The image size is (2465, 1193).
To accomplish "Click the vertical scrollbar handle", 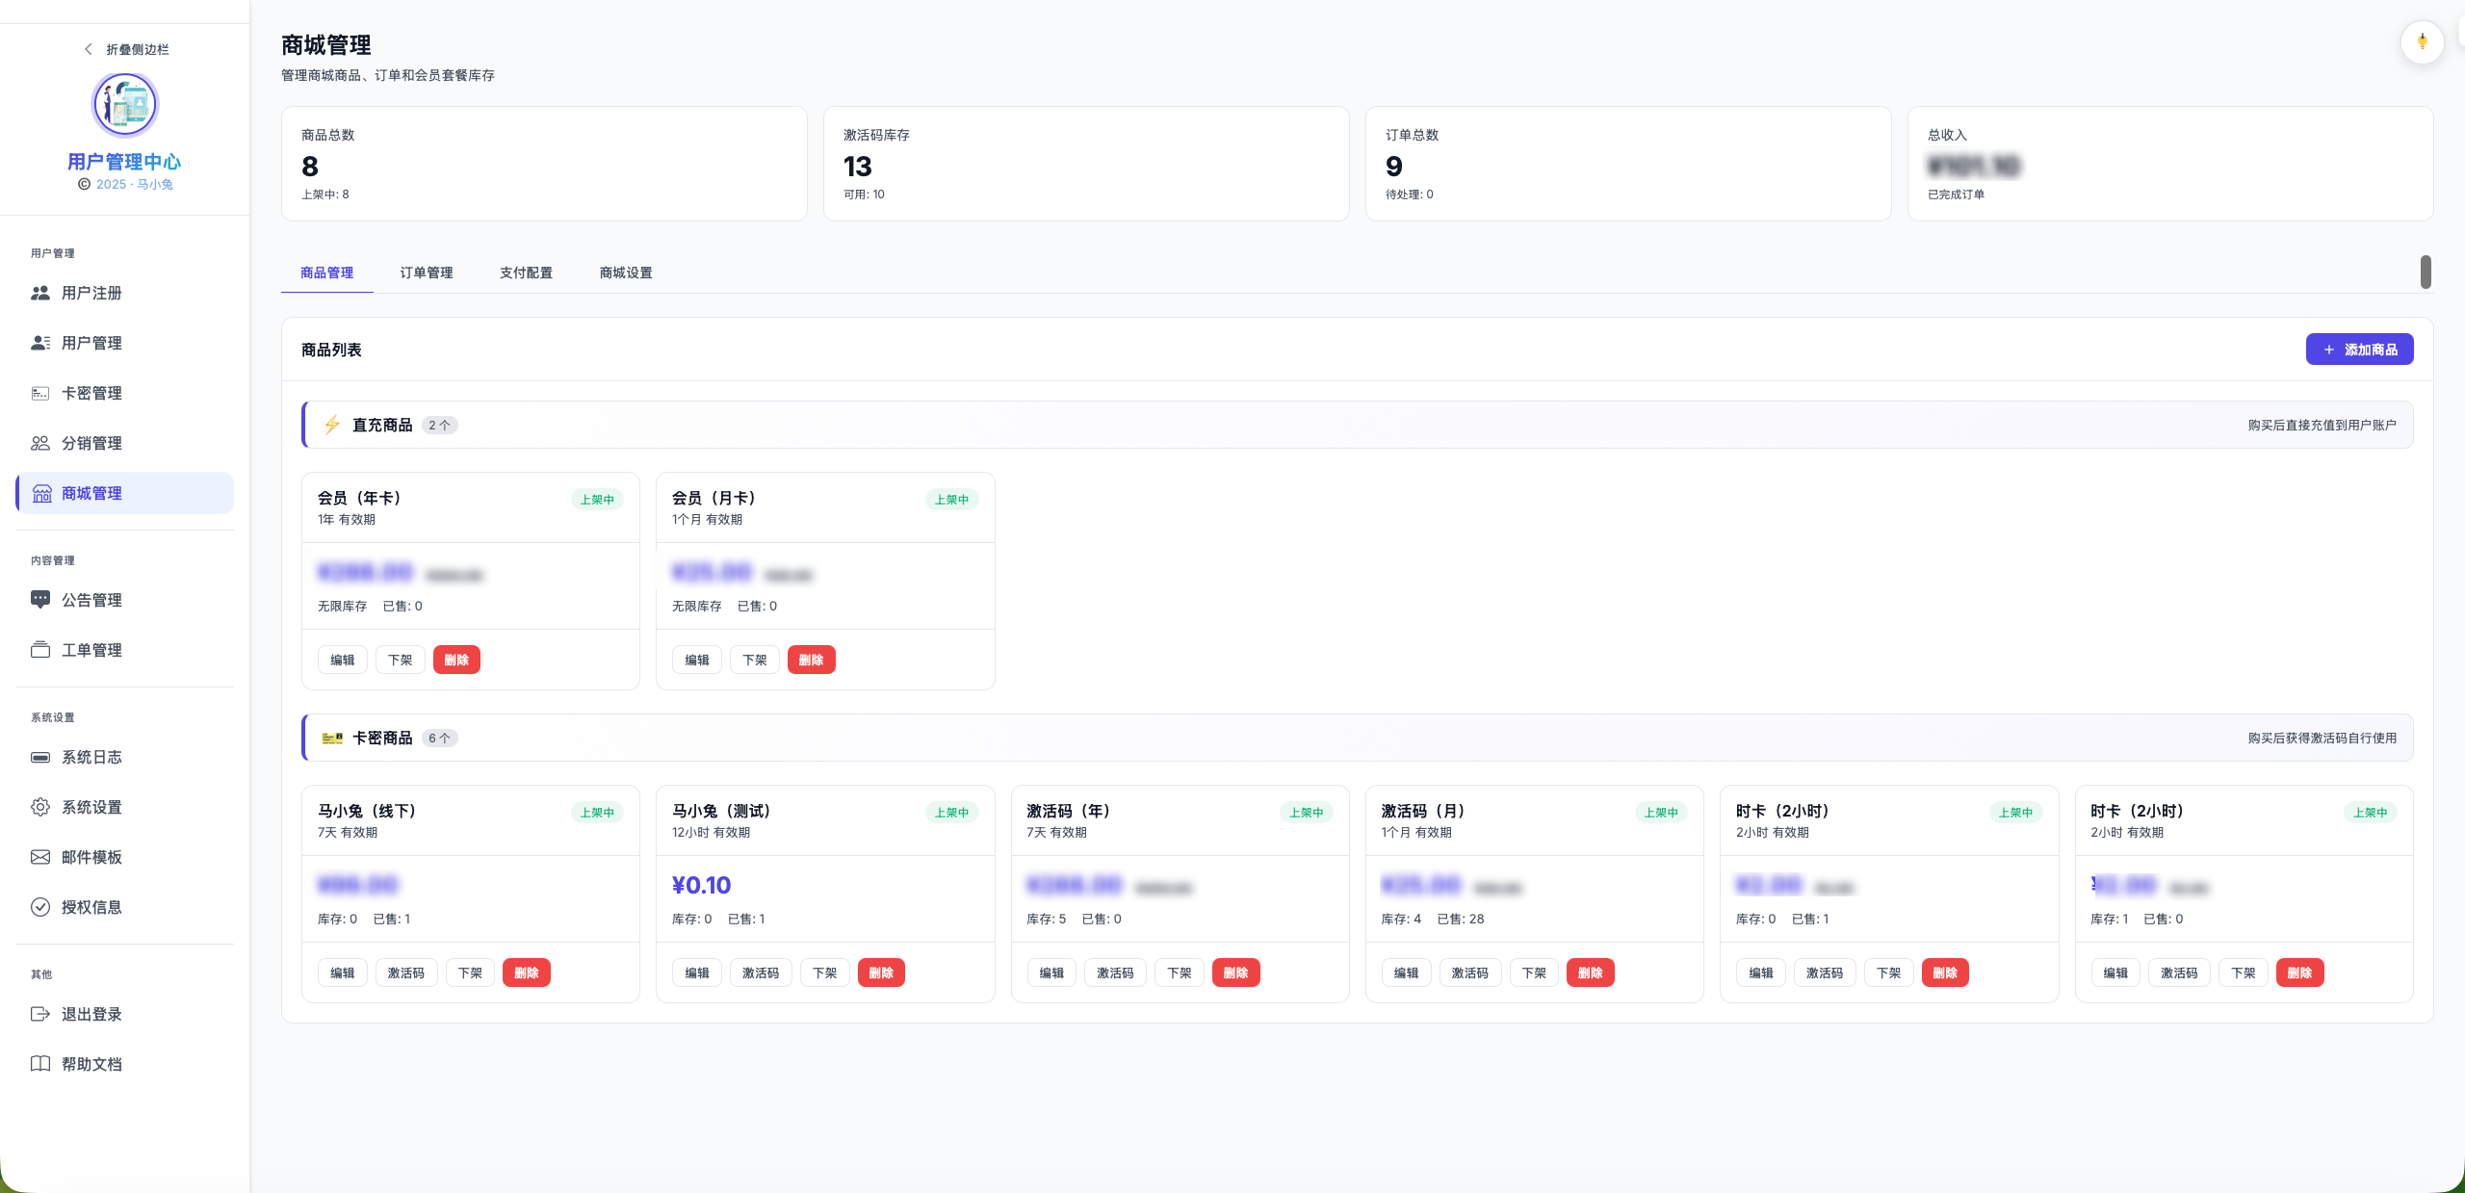I will click(x=2426, y=272).
